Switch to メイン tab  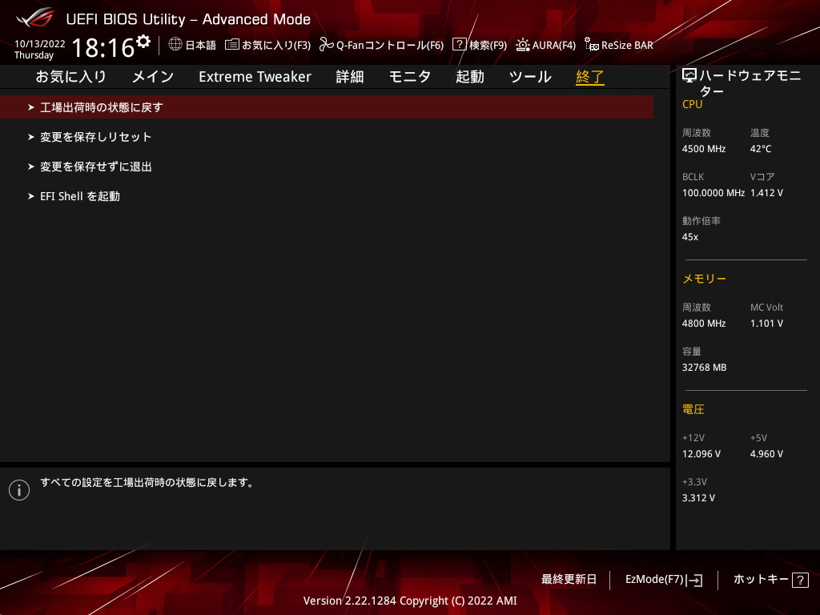pos(153,76)
